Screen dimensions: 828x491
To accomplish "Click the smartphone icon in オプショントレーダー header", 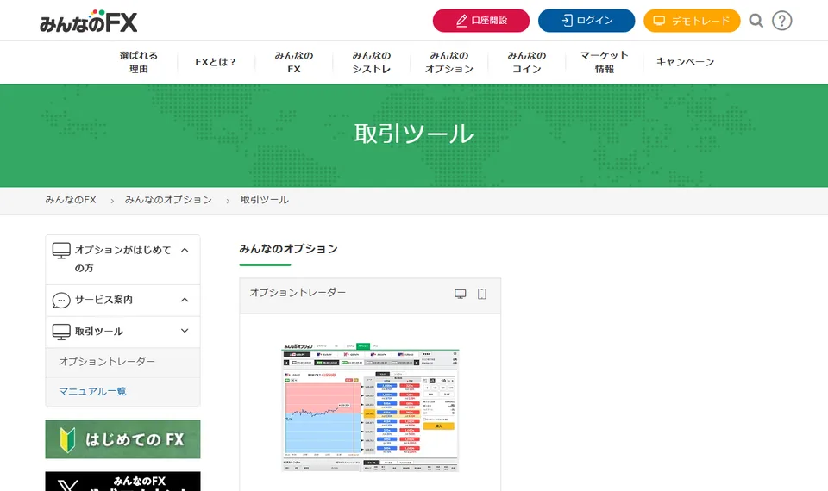I will pos(481,294).
